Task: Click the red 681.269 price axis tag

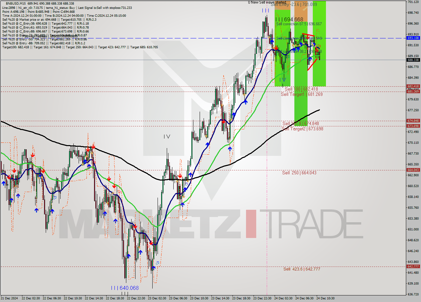Action: (413, 92)
